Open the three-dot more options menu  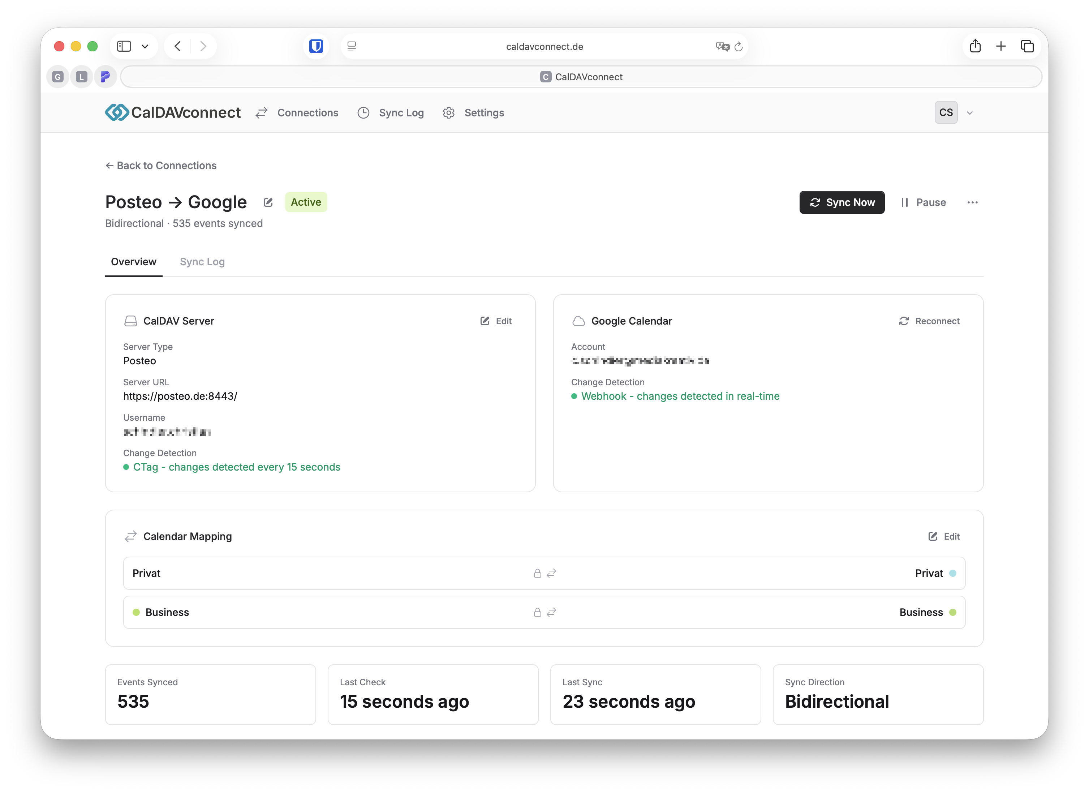point(972,202)
